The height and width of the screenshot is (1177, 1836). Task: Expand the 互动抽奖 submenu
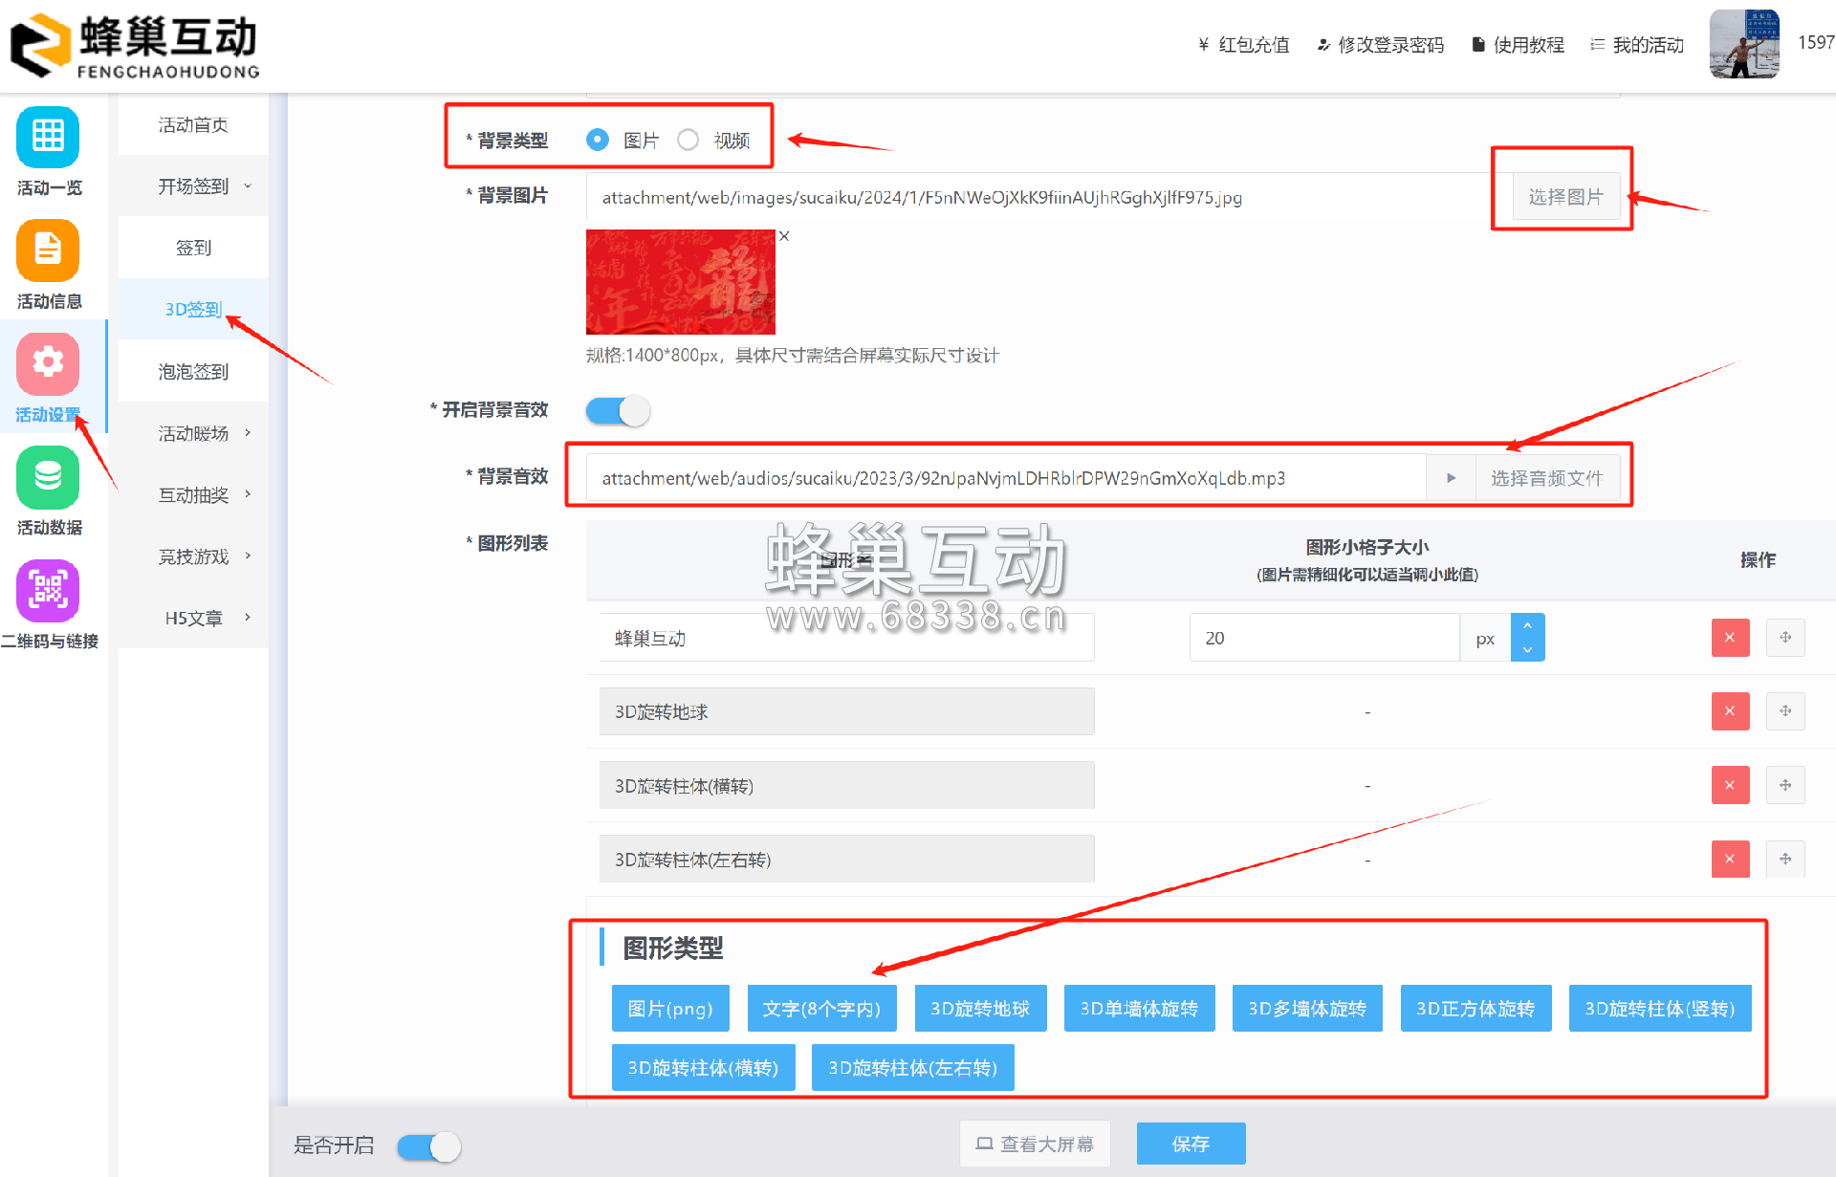(x=203, y=495)
